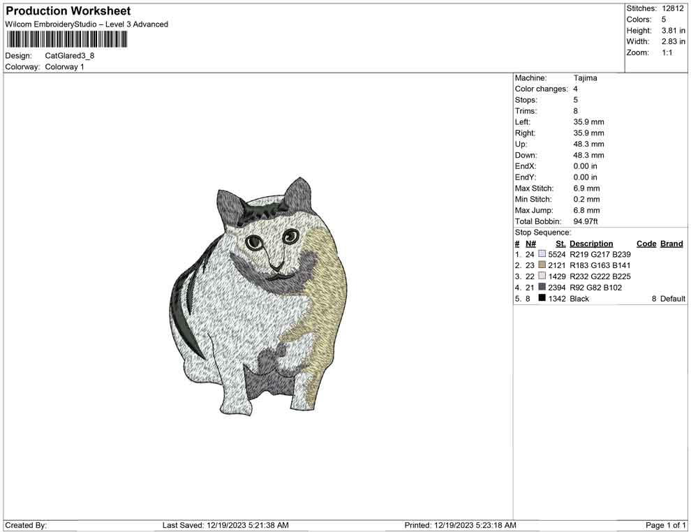Click the Colorway 1 label

pyautogui.click(x=64, y=67)
